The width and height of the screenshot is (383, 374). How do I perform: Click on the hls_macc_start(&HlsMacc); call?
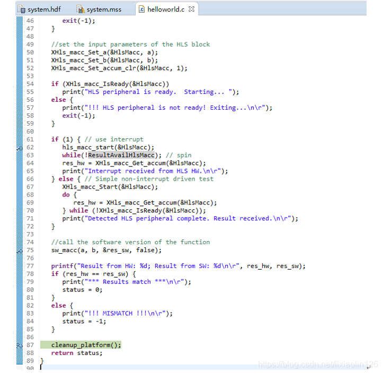108,147
